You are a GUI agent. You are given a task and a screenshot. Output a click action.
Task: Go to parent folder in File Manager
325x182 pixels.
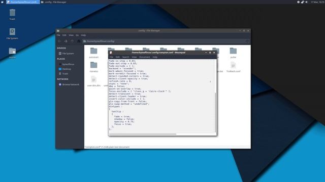coord(72,41)
